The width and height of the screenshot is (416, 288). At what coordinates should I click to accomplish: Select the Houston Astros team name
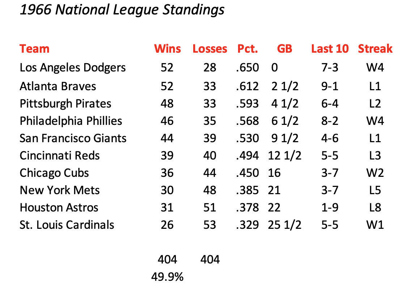59,208
